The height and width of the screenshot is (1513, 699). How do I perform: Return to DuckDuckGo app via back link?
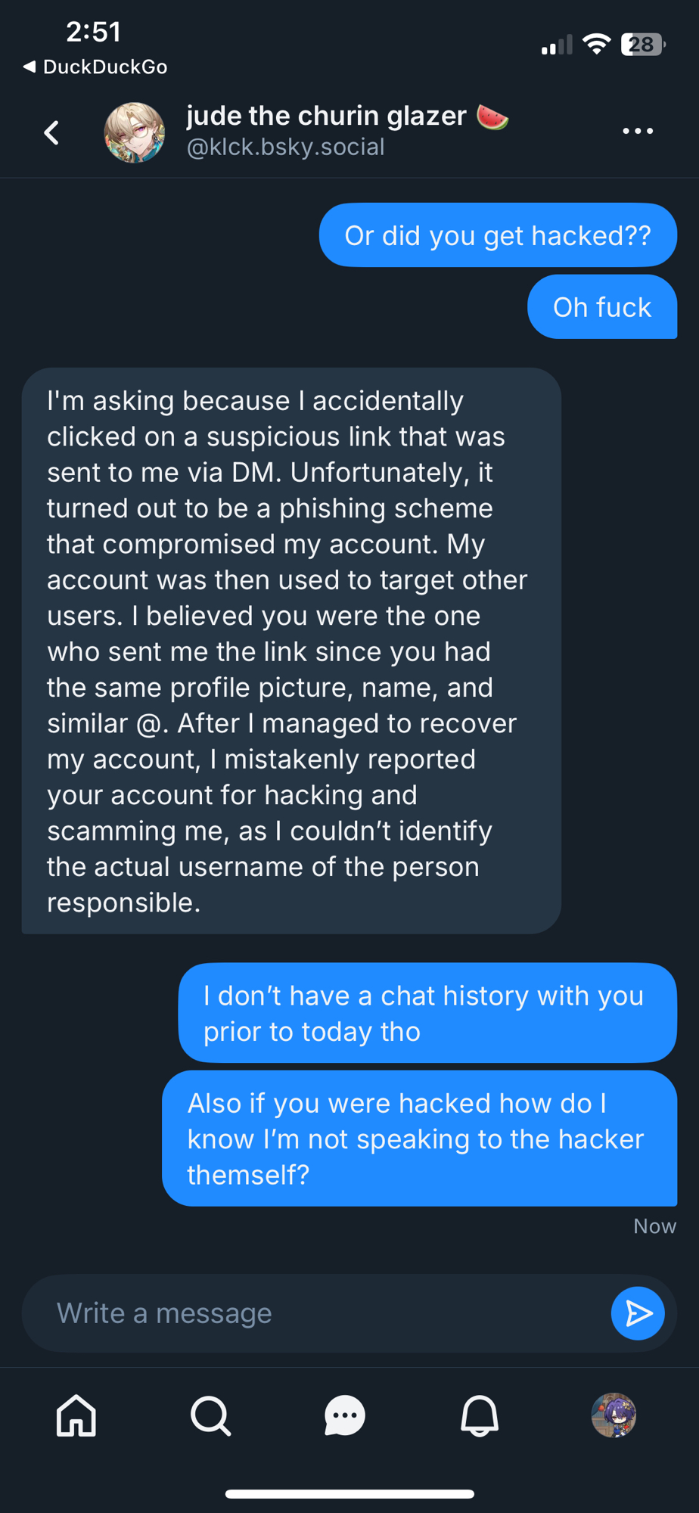click(95, 67)
